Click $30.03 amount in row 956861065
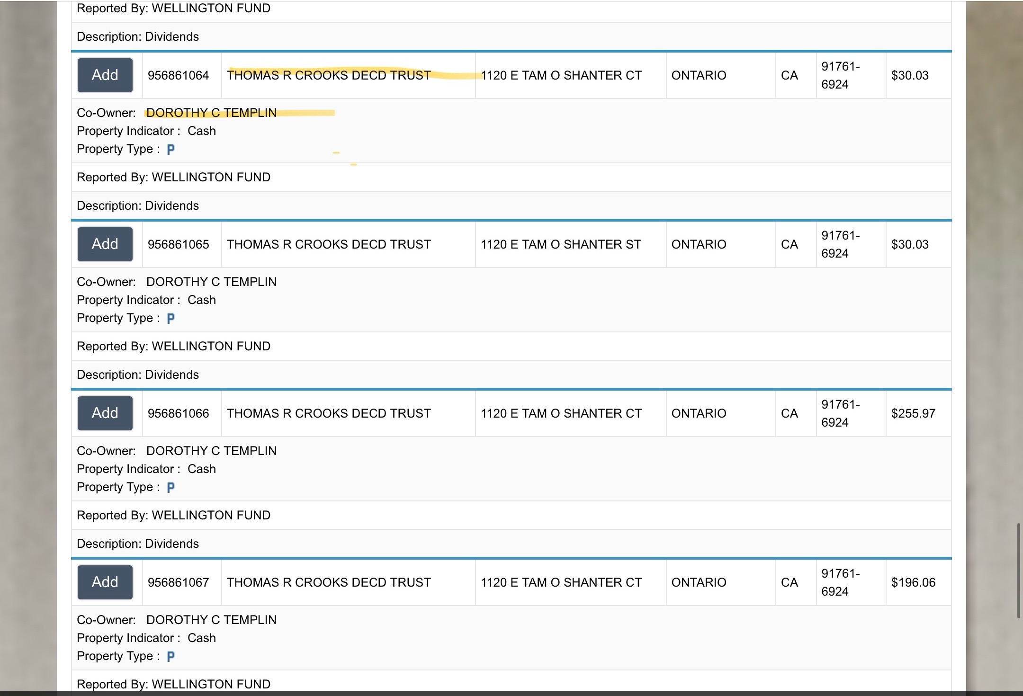This screenshot has height=696, width=1023. point(910,244)
